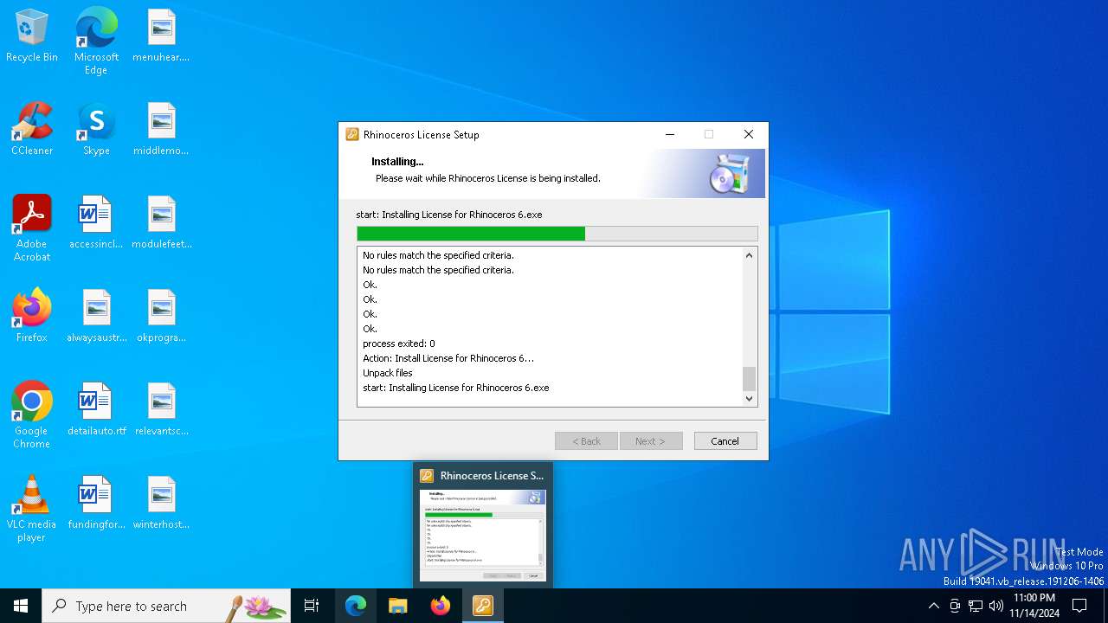Launch Google Chrome desktop shortcut

pos(32,414)
